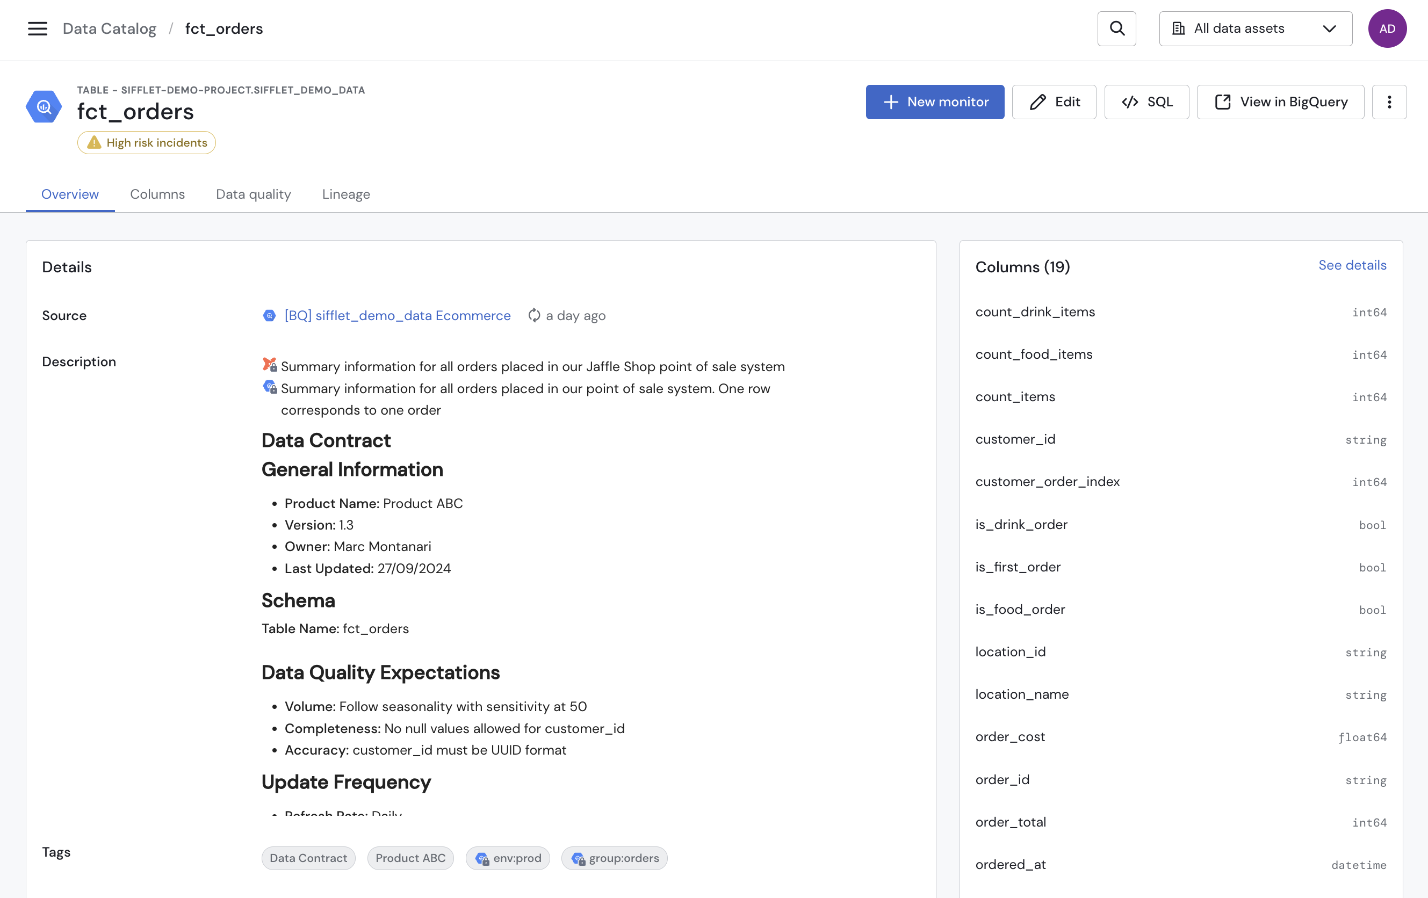Click the BigQuery icon before second description line
Image resolution: width=1428 pixels, height=898 pixels.
(270, 387)
